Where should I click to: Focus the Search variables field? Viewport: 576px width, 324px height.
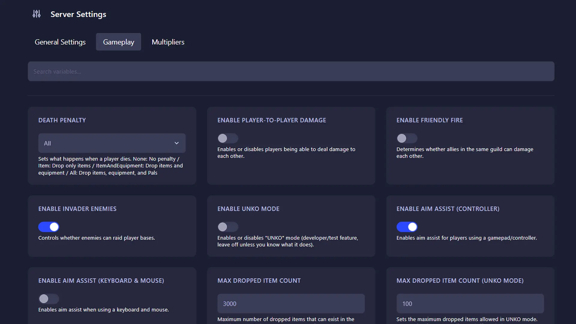(x=291, y=71)
